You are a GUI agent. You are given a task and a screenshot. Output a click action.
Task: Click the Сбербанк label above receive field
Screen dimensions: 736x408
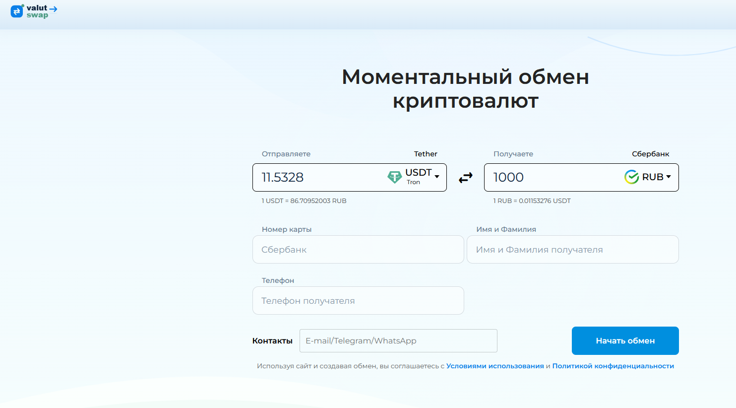(x=651, y=154)
